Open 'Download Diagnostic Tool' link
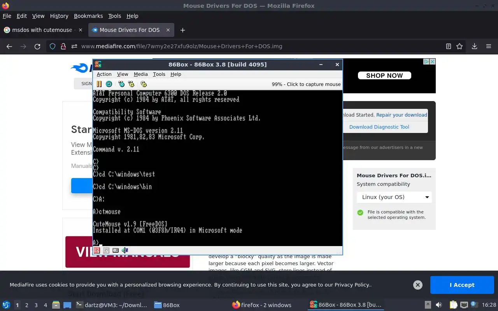The height and width of the screenshot is (311, 498). [x=379, y=127]
